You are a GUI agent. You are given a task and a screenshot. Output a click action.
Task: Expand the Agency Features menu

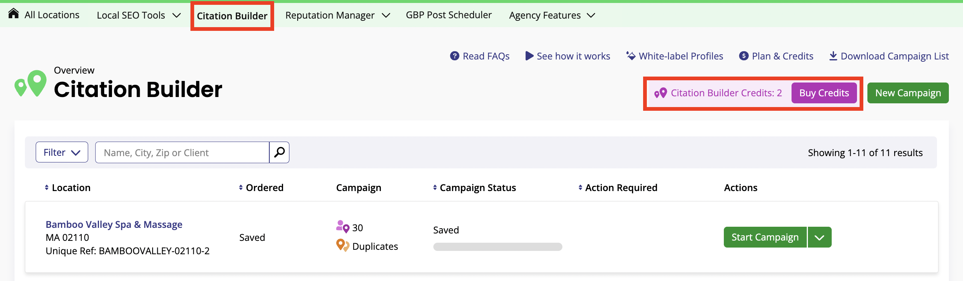(x=552, y=15)
